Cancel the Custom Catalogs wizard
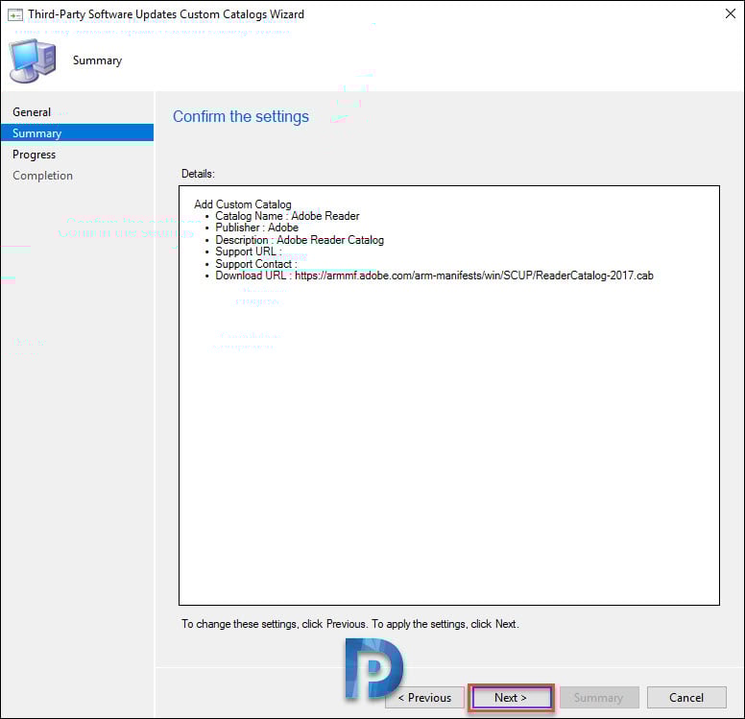The image size is (745, 719). point(686,697)
